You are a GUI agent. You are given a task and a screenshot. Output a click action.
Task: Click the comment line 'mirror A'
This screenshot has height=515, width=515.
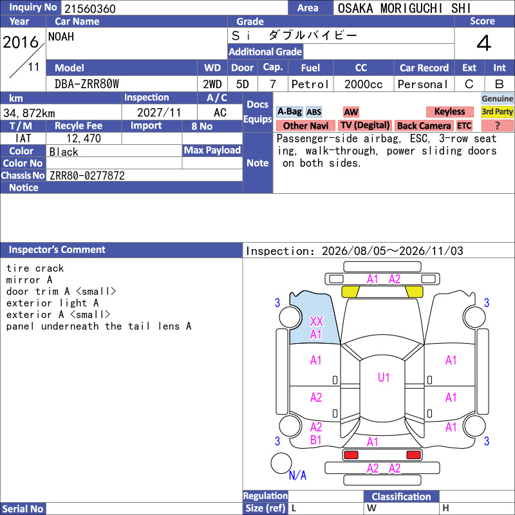(29, 280)
